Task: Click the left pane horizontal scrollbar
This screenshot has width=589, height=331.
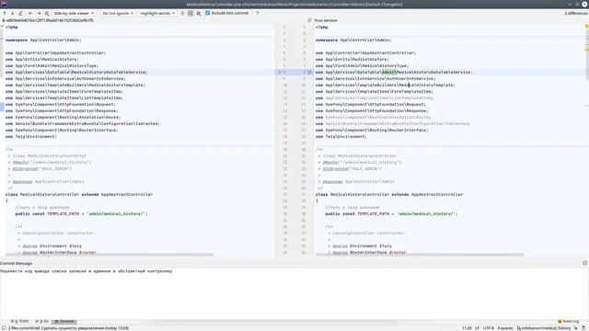Action: point(110,255)
